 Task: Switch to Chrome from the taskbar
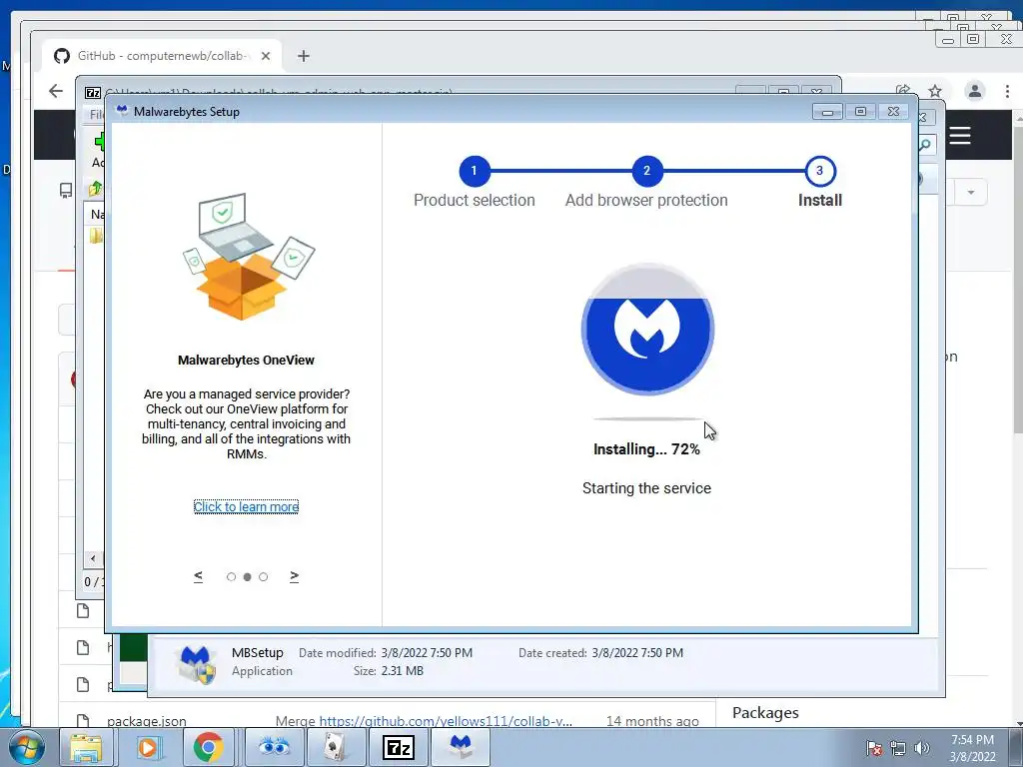click(x=208, y=747)
